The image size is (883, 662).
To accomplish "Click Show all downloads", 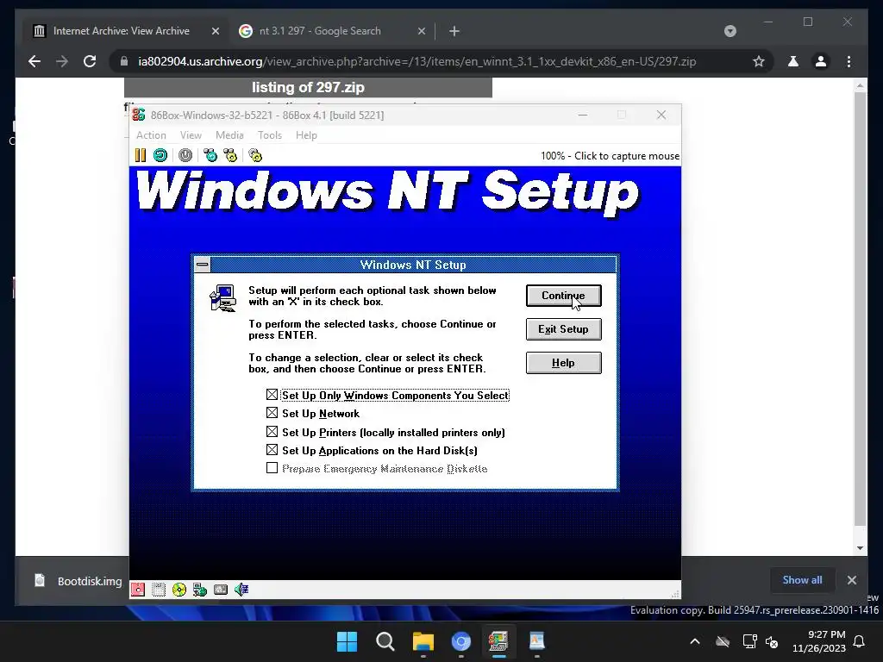I will (802, 580).
